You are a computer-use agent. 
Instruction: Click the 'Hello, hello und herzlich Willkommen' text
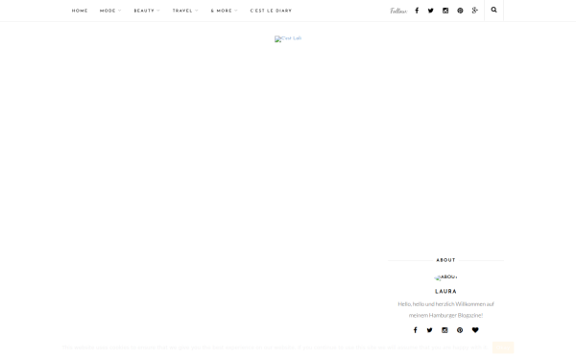pos(445,309)
